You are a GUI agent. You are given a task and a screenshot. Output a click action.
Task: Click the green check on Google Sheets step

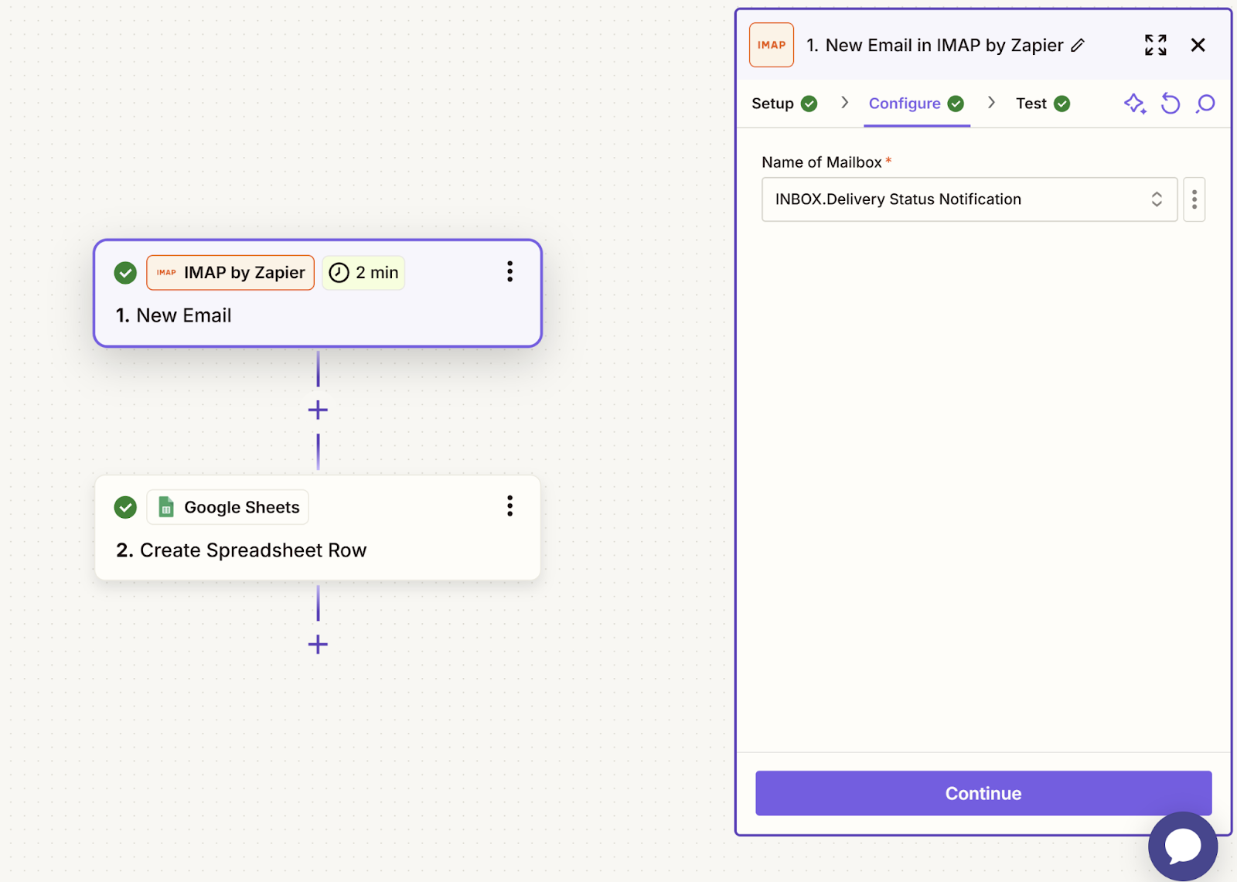[x=125, y=507]
